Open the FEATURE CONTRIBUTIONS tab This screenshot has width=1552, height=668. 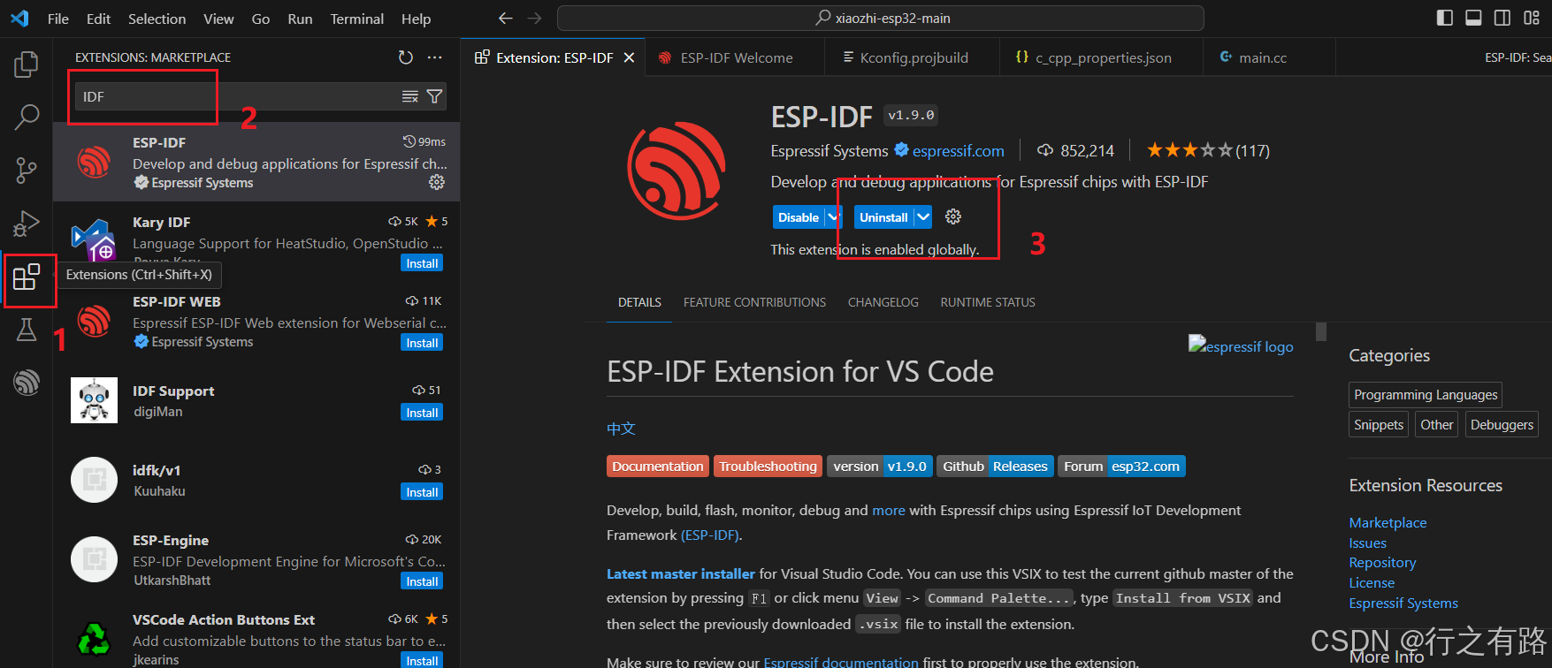click(754, 302)
